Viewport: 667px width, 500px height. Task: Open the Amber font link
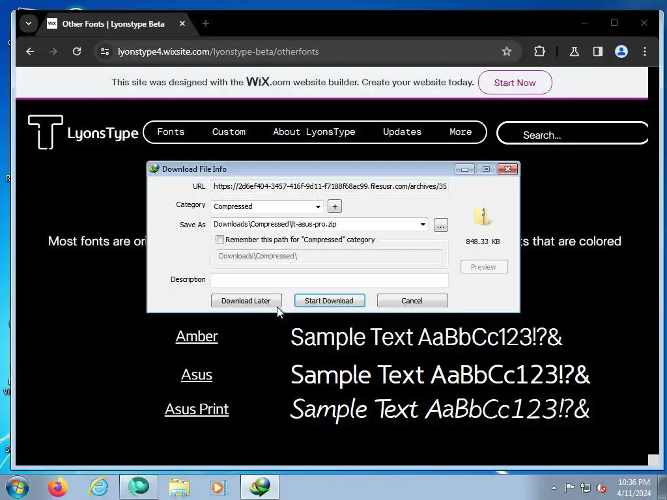(x=197, y=337)
